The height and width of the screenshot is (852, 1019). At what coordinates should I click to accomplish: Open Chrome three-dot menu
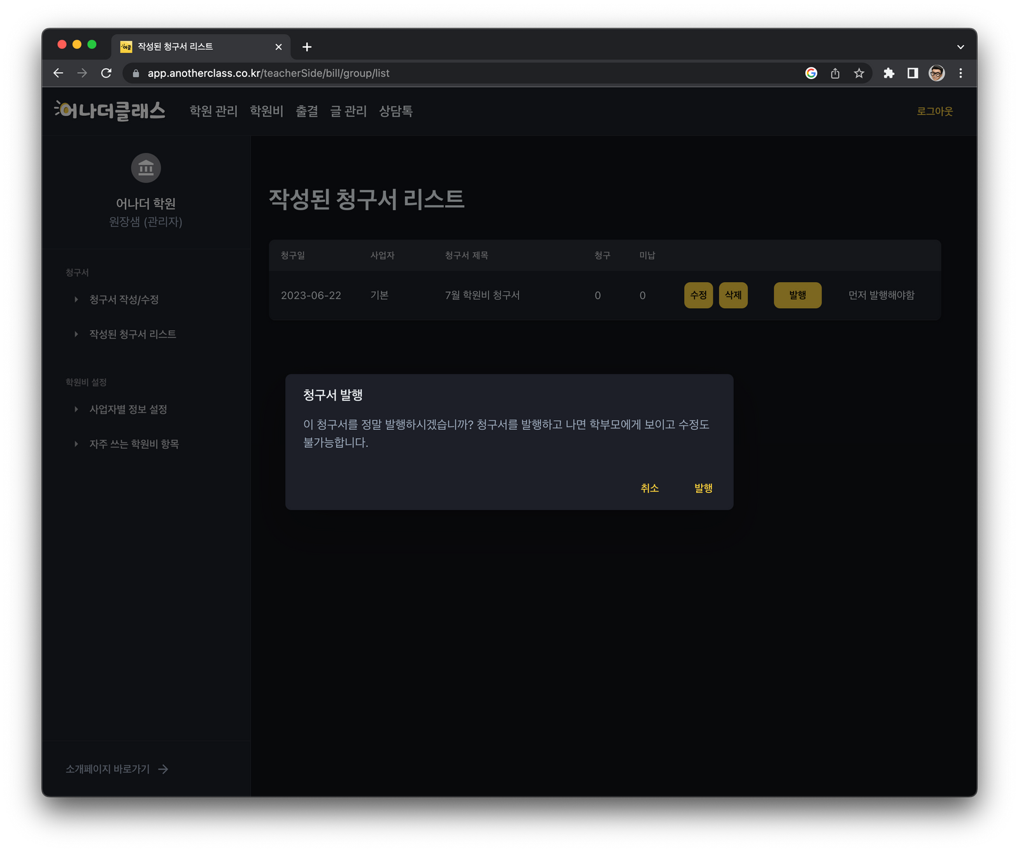(x=960, y=73)
